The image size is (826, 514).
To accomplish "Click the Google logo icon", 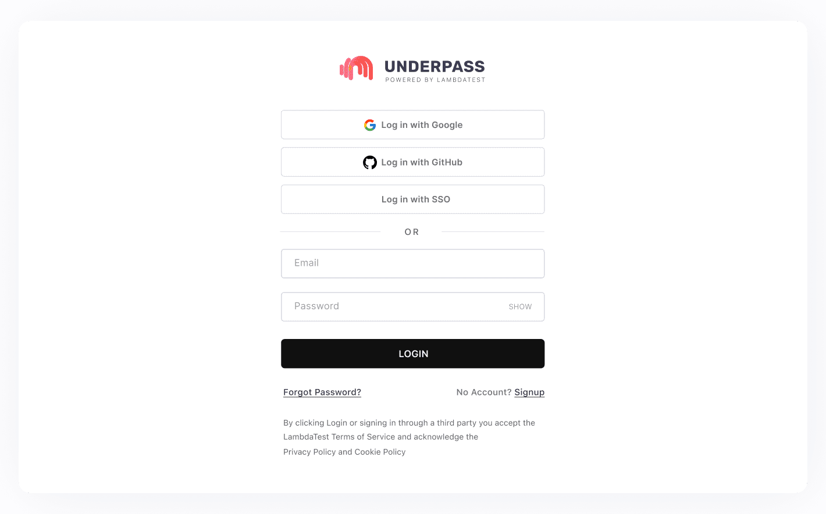I will [x=370, y=124].
